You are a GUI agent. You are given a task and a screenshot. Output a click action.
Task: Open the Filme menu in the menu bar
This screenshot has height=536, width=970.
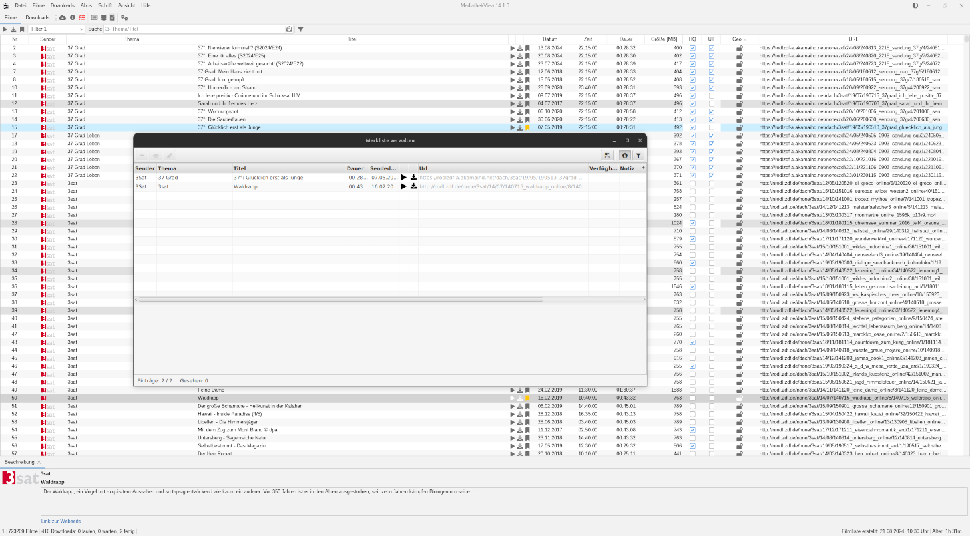coord(39,5)
